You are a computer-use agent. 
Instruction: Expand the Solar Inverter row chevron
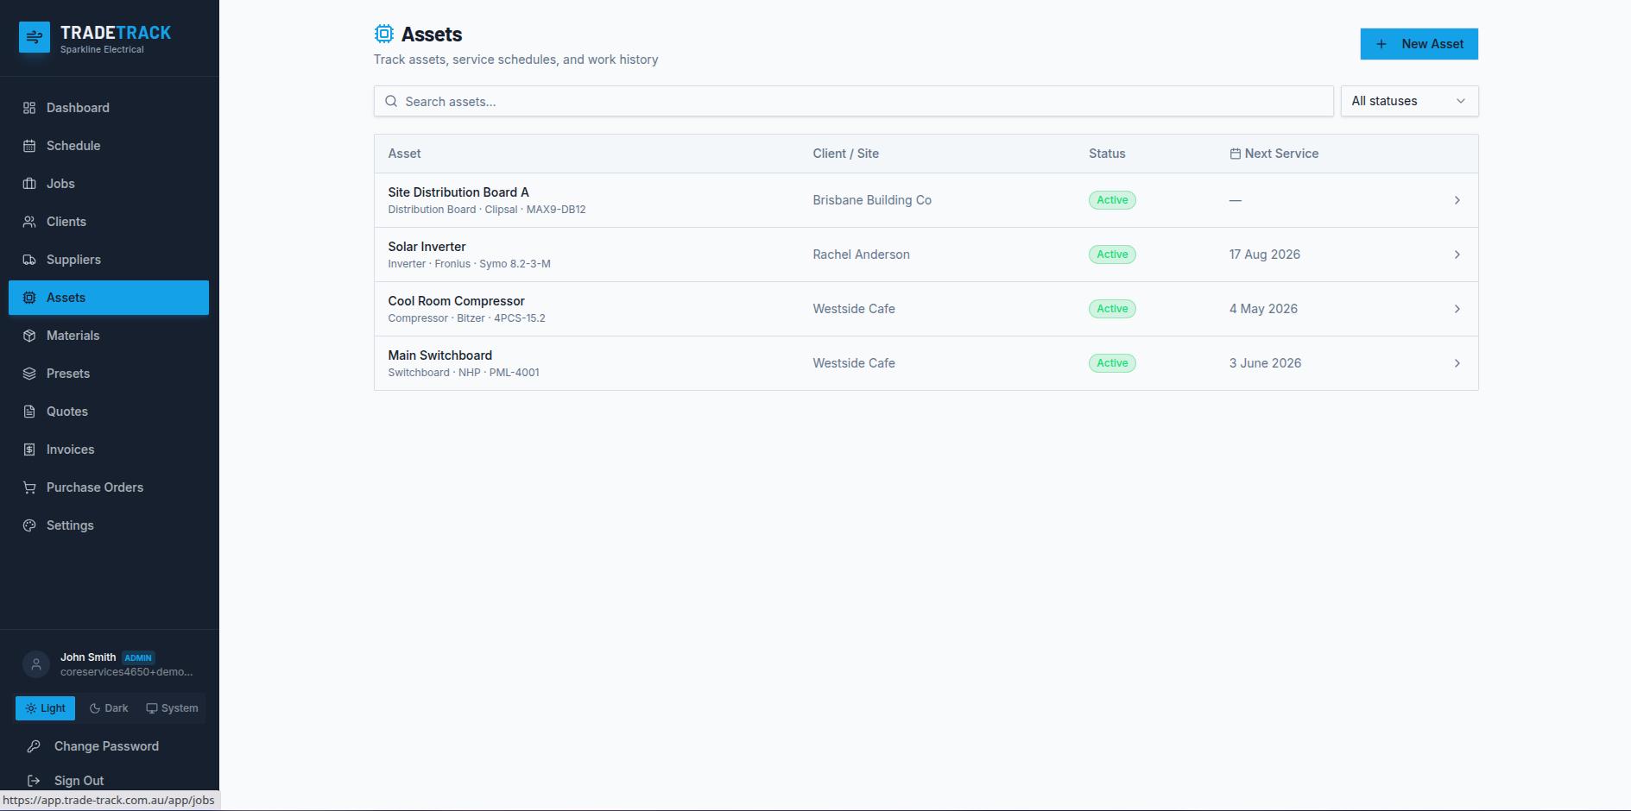(x=1457, y=255)
